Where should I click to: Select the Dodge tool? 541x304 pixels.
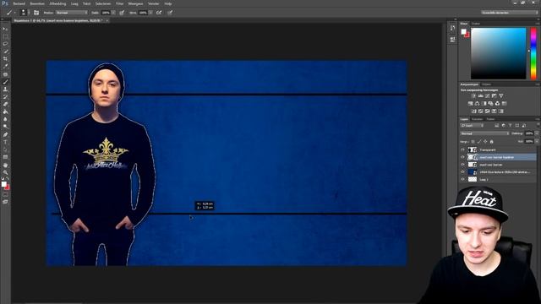(x=5, y=127)
